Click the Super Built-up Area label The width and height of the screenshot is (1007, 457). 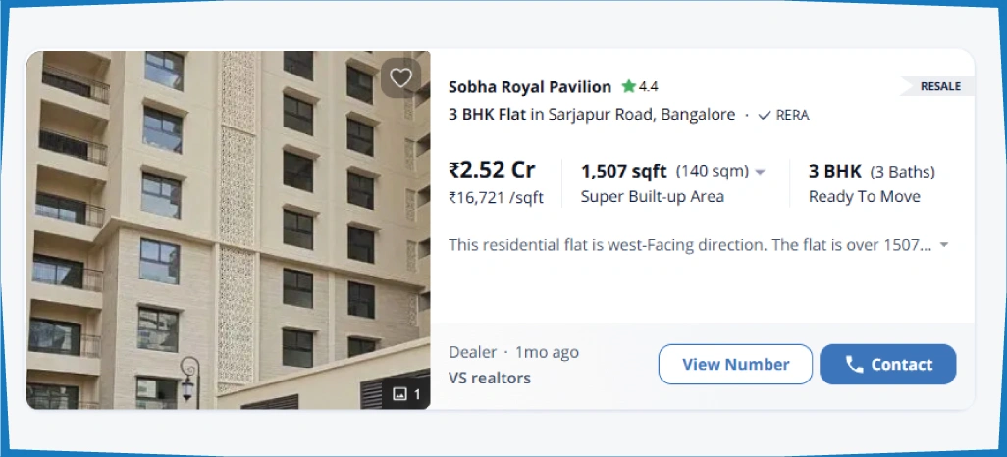coord(652,197)
